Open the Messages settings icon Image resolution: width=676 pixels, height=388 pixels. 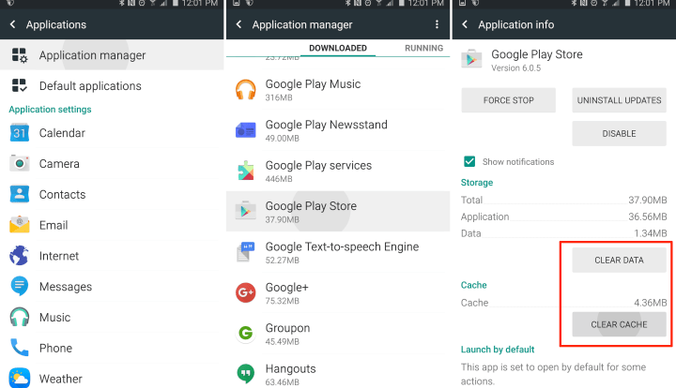[x=20, y=287]
